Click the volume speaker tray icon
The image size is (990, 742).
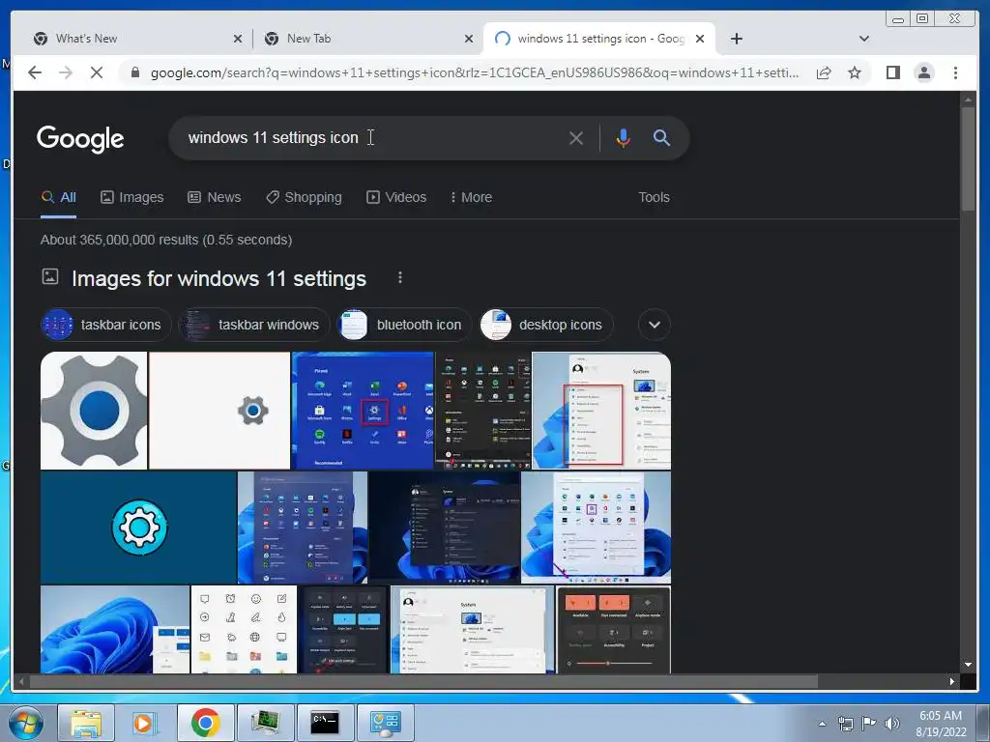tap(892, 723)
